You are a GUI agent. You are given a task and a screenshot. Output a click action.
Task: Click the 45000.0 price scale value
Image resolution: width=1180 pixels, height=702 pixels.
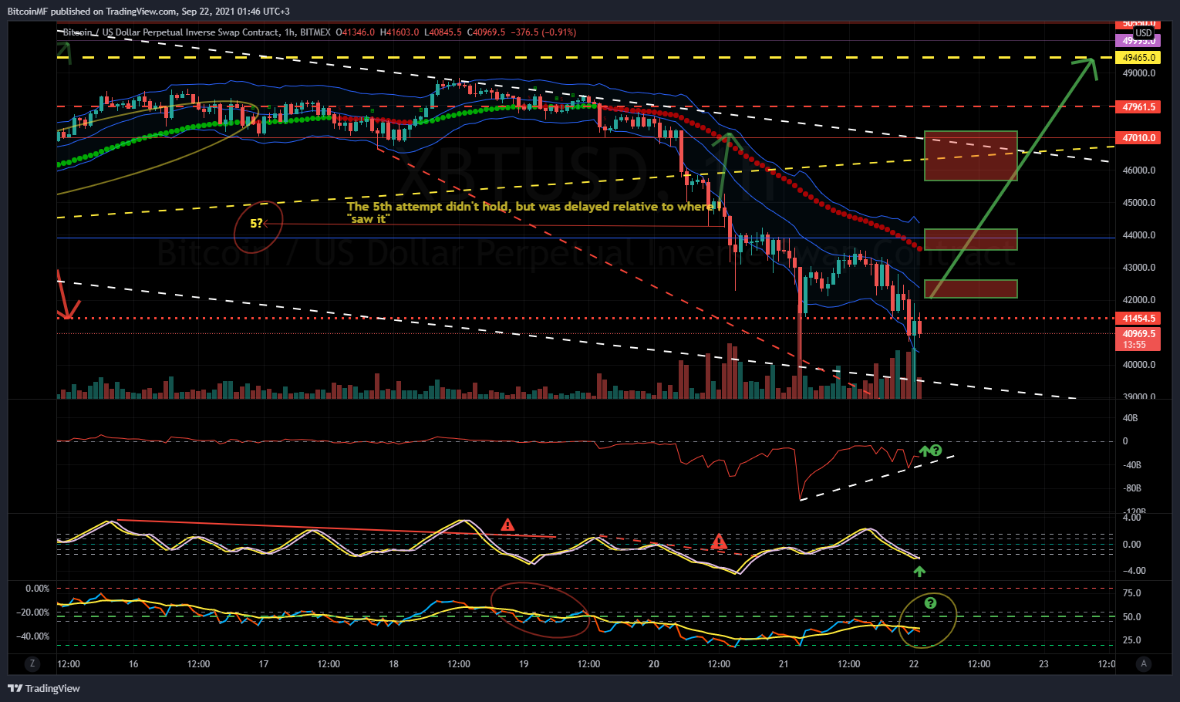coord(1139,203)
